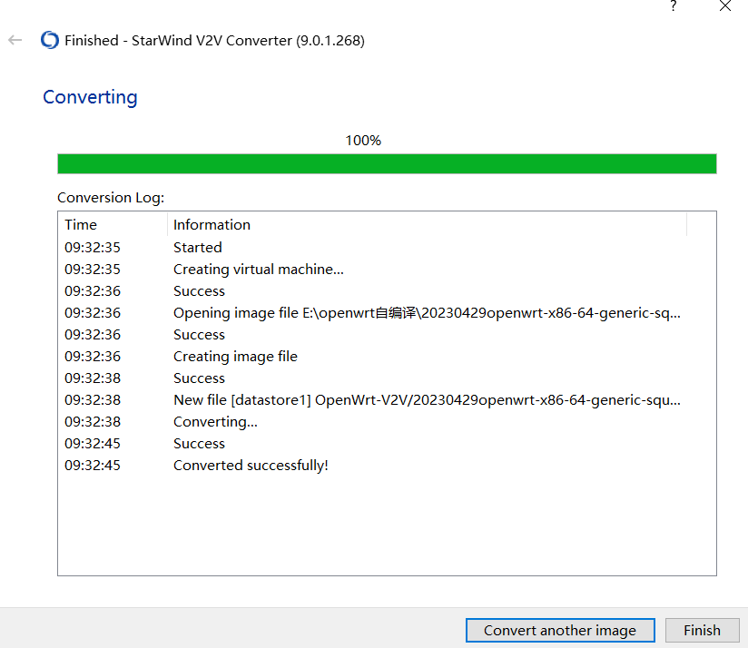The width and height of the screenshot is (748, 648).
Task: Click the green 100% progress bar
Action: click(387, 163)
